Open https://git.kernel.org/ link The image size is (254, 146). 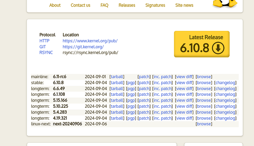(83, 47)
